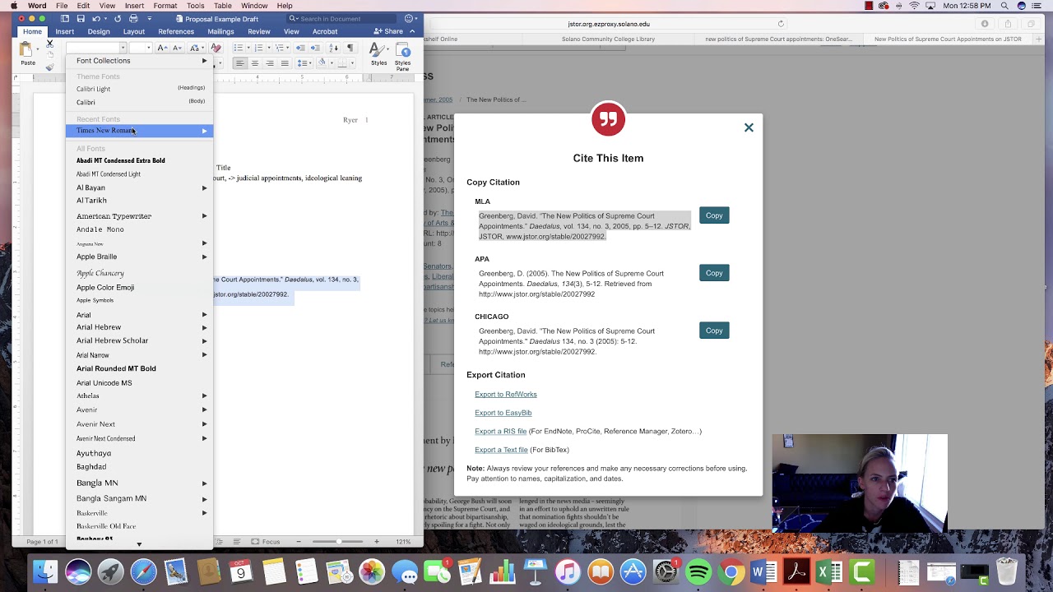
Task: Copy the Chicago citation
Action: point(714,331)
